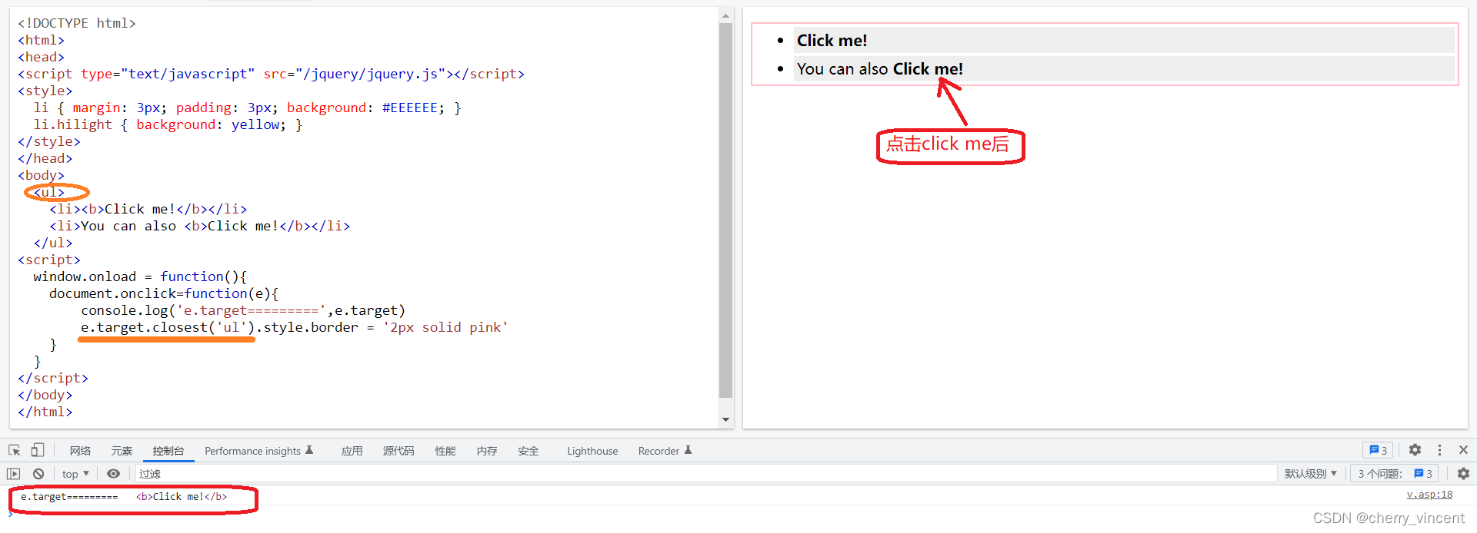
Task: Open the 安全 tab
Action: pos(528,451)
